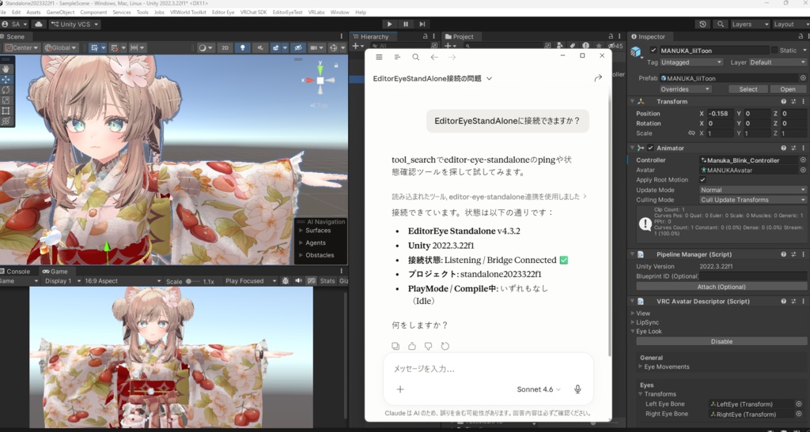Open Unity cloud icon
The image size is (810, 432).
click(x=39, y=24)
